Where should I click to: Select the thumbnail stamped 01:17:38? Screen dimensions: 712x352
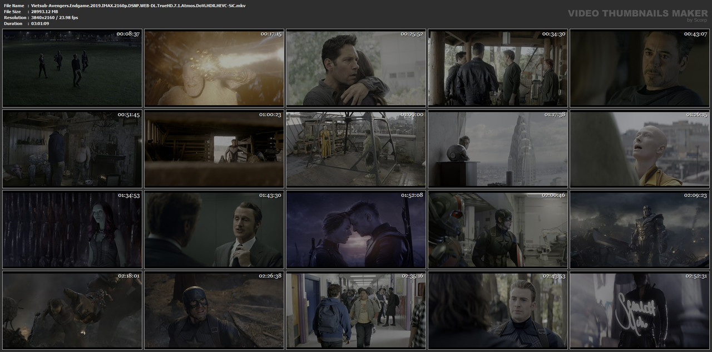click(x=498, y=148)
